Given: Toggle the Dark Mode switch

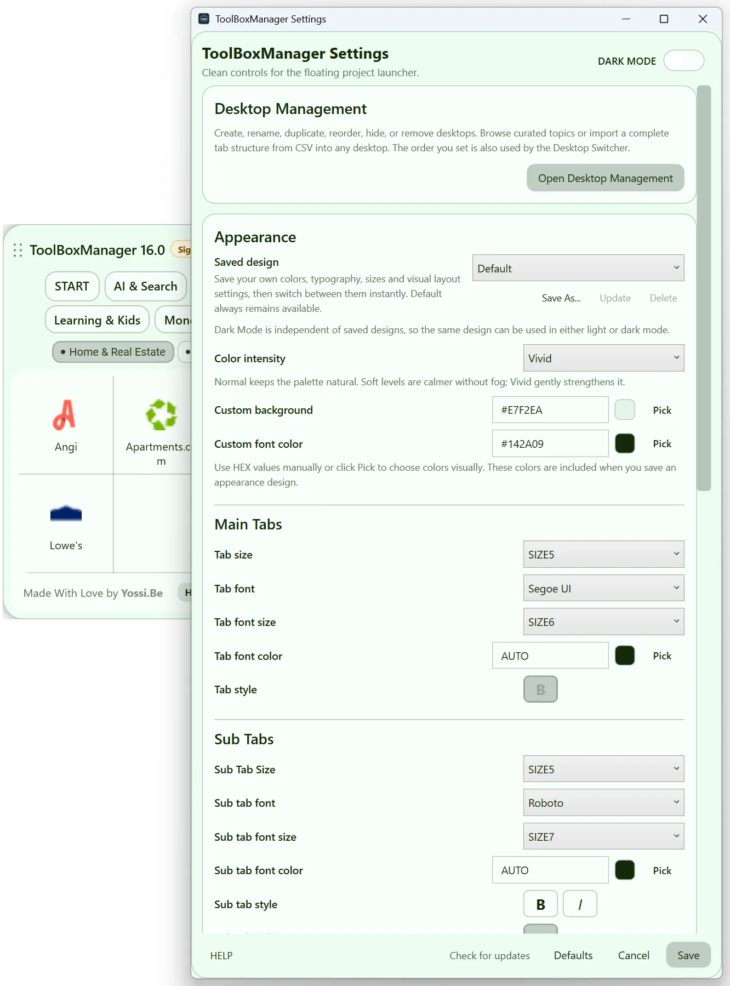Looking at the screenshot, I should [x=683, y=60].
